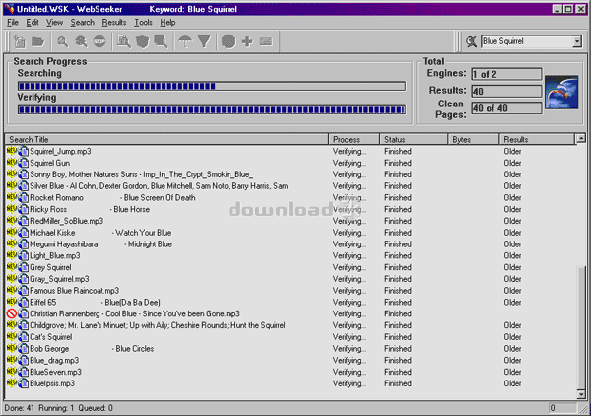
Task: Open the File menu
Action: 13,23
